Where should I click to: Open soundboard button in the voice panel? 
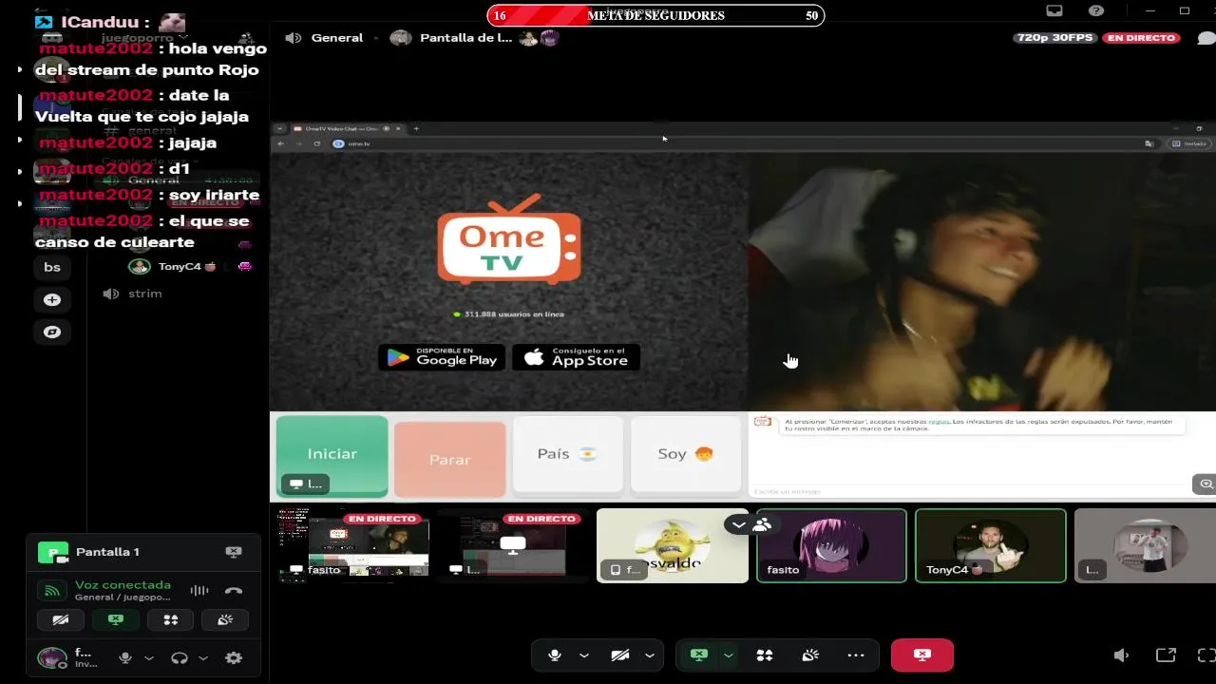pos(225,619)
